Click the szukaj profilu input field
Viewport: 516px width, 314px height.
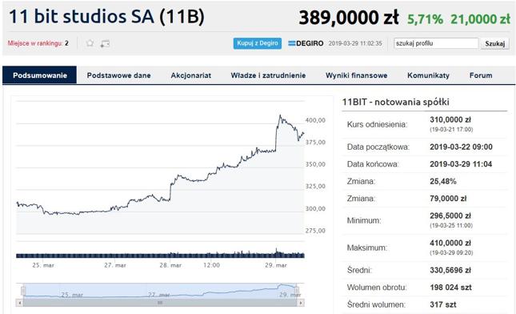tap(436, 43)
